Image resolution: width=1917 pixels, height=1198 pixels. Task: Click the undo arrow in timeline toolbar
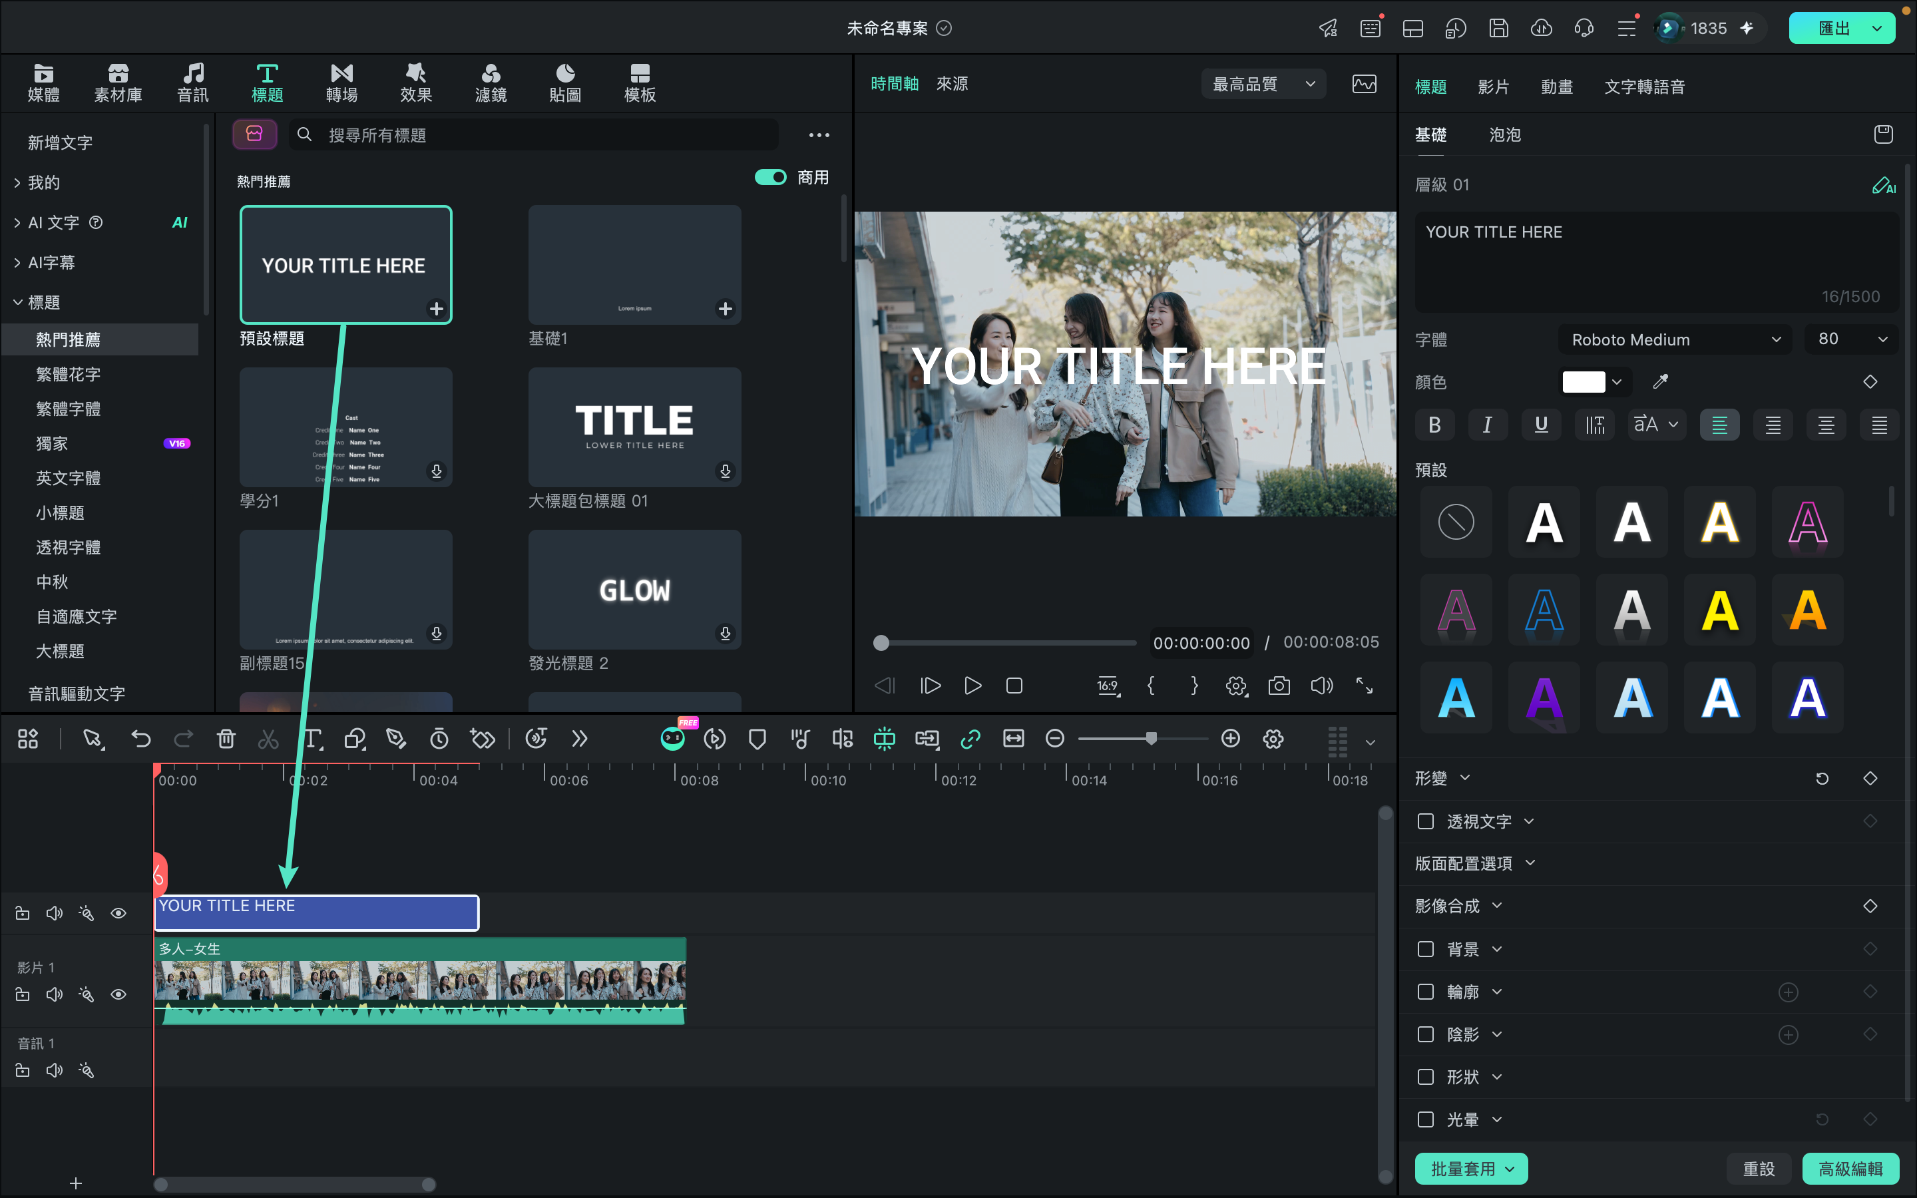(141, 739)
